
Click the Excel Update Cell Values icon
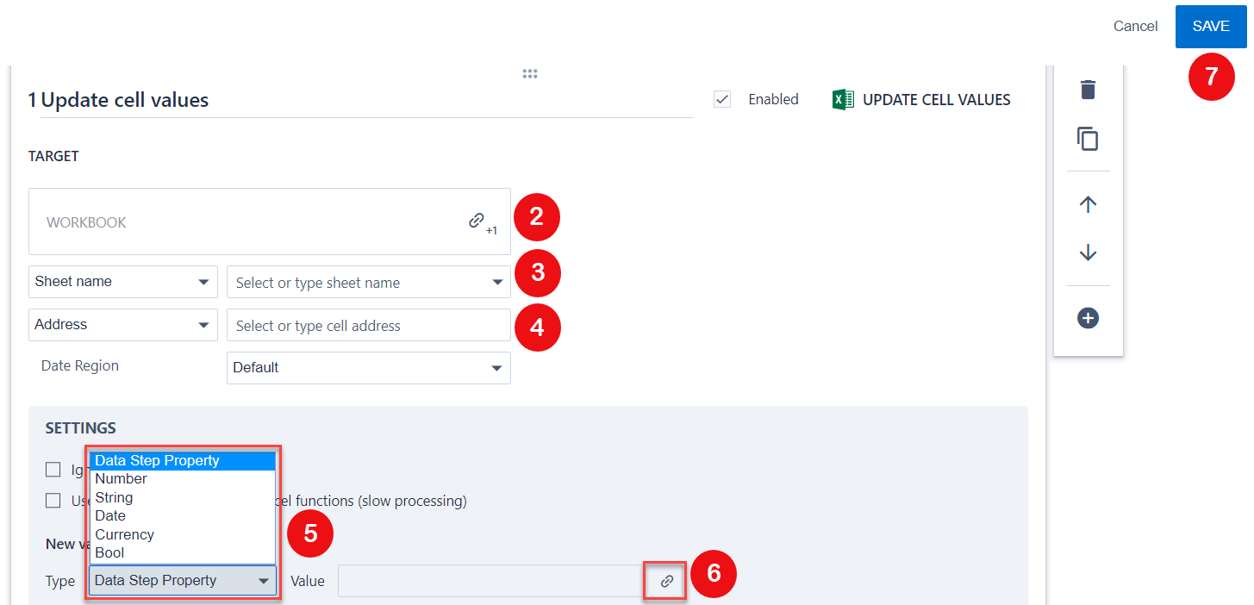point(842,100)
